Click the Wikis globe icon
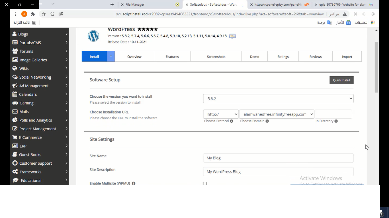 pos(15,68)
